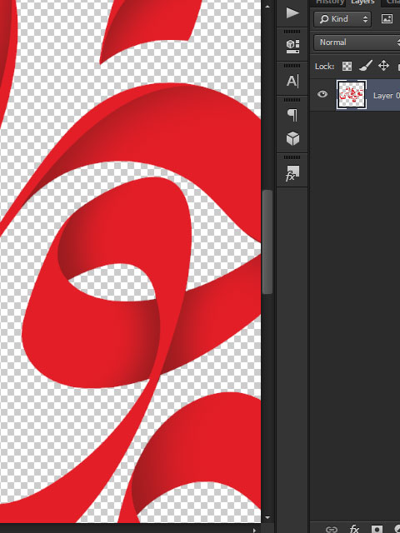Switch to the Layers tab
The width and height of the screenshot is (400, 533).
click(x=362, y=2)
